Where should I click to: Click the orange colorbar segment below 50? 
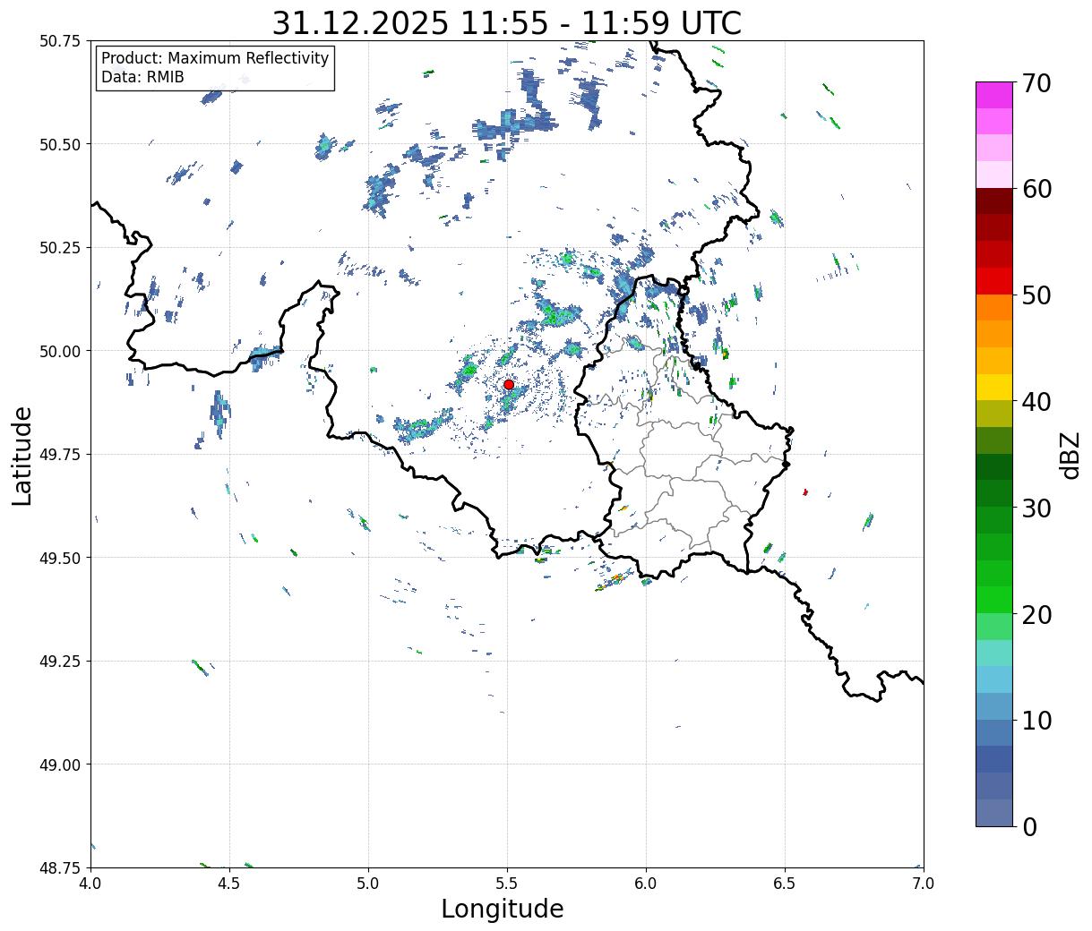[994, 307]
